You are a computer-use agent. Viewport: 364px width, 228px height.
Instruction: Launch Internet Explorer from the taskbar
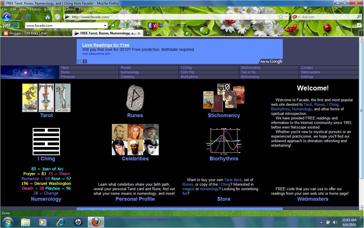pyautogui.click(x=61, y=222)
